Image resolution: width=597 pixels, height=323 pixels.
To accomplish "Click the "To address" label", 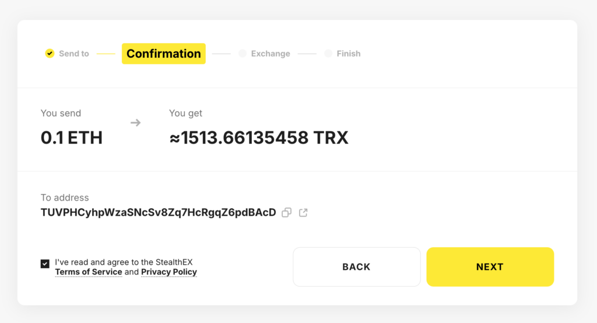I will click(65, 198).
